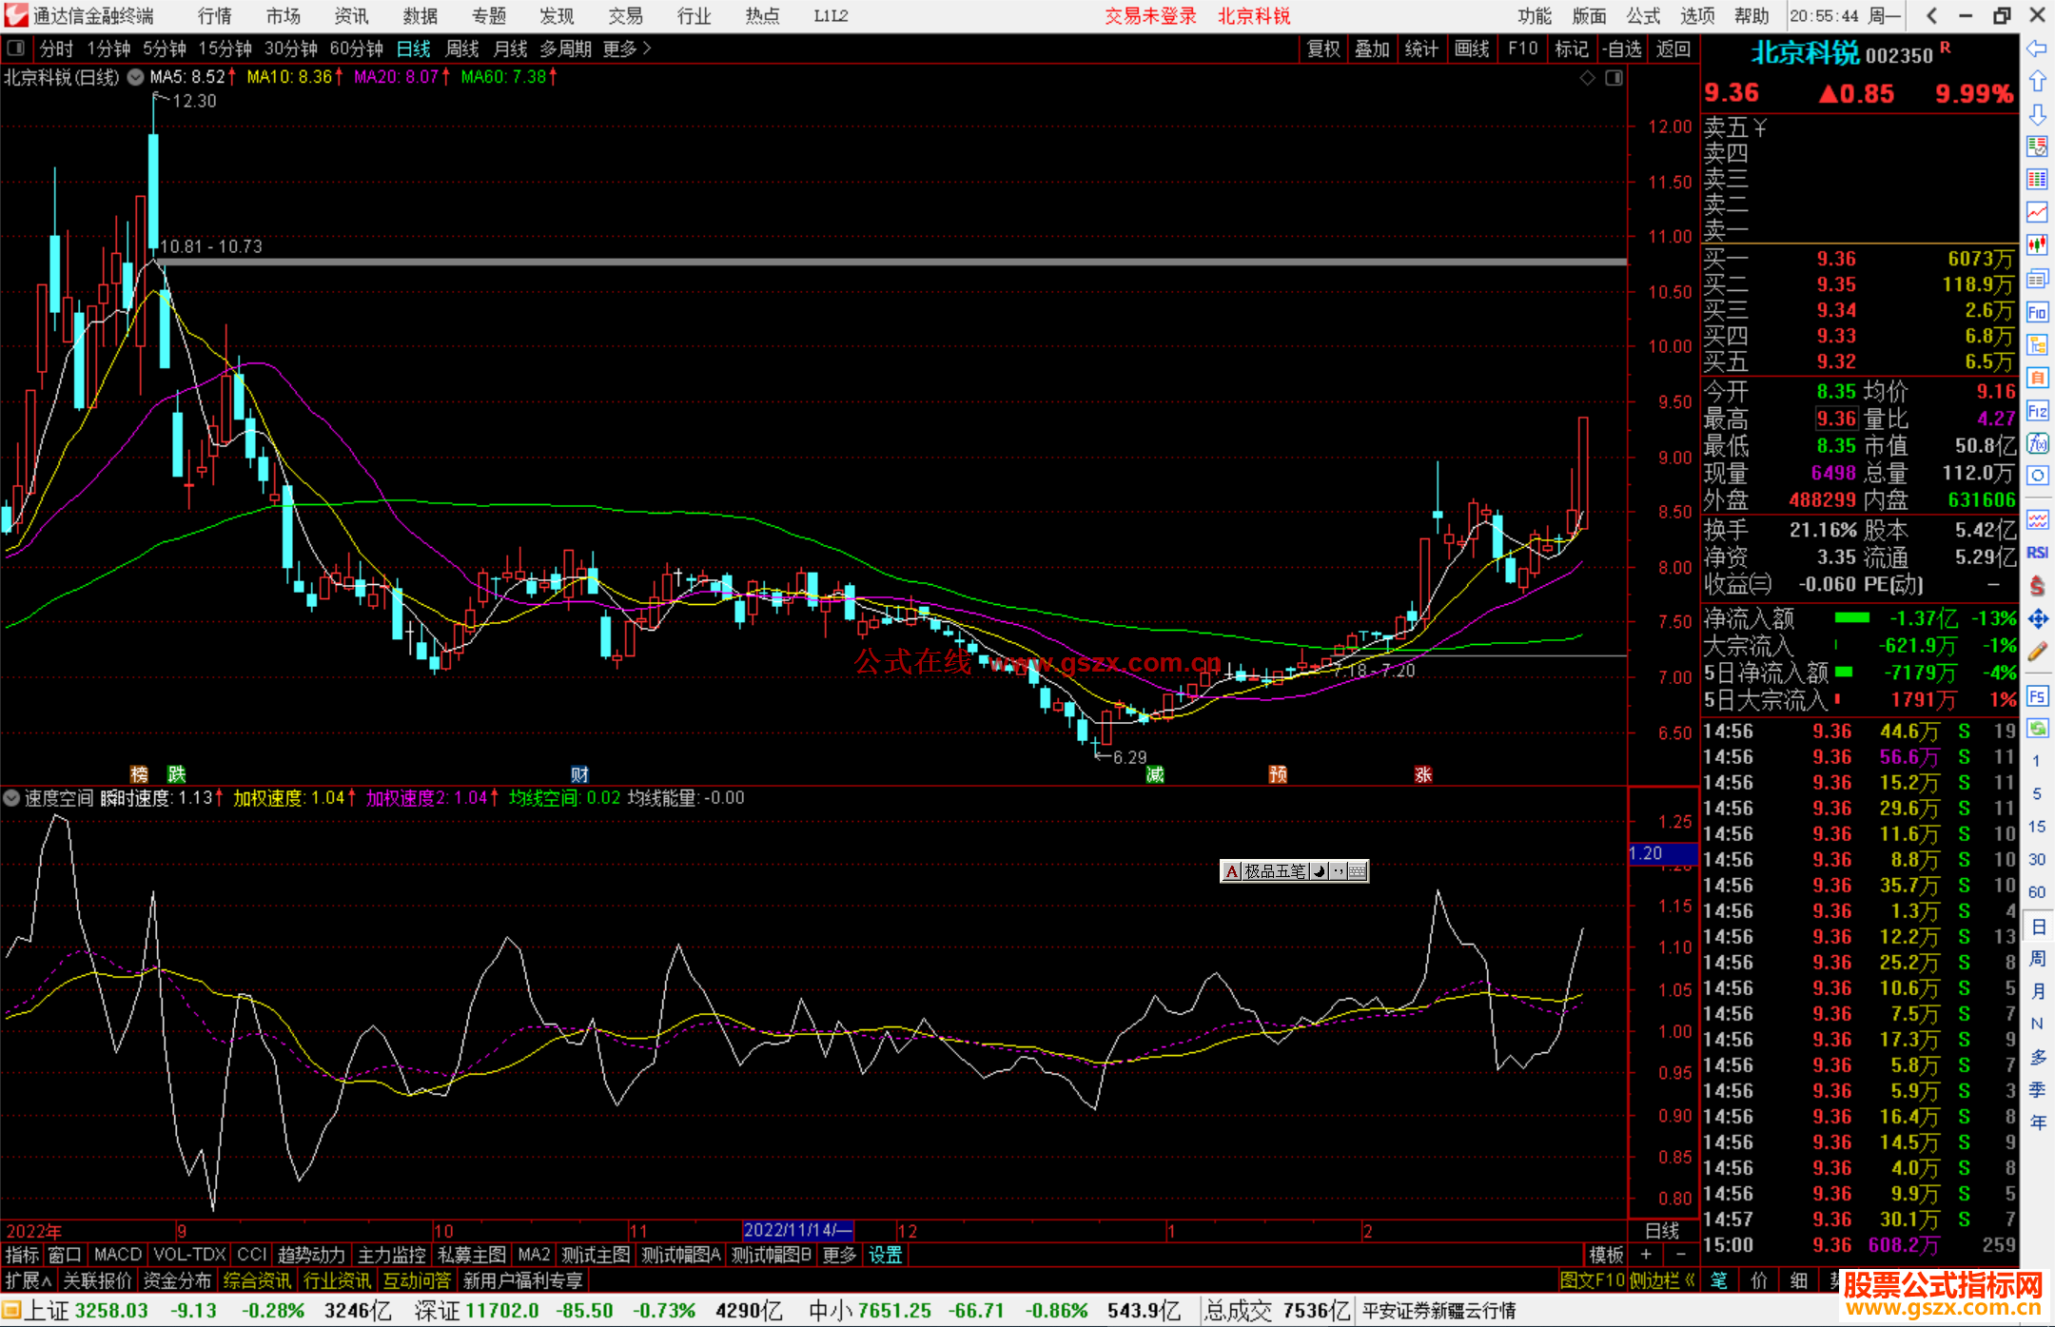Click the candlestick chart sidebar icon
Image resolution: width=2055 pixels, height=1327 pixels.
point(2037,245)
